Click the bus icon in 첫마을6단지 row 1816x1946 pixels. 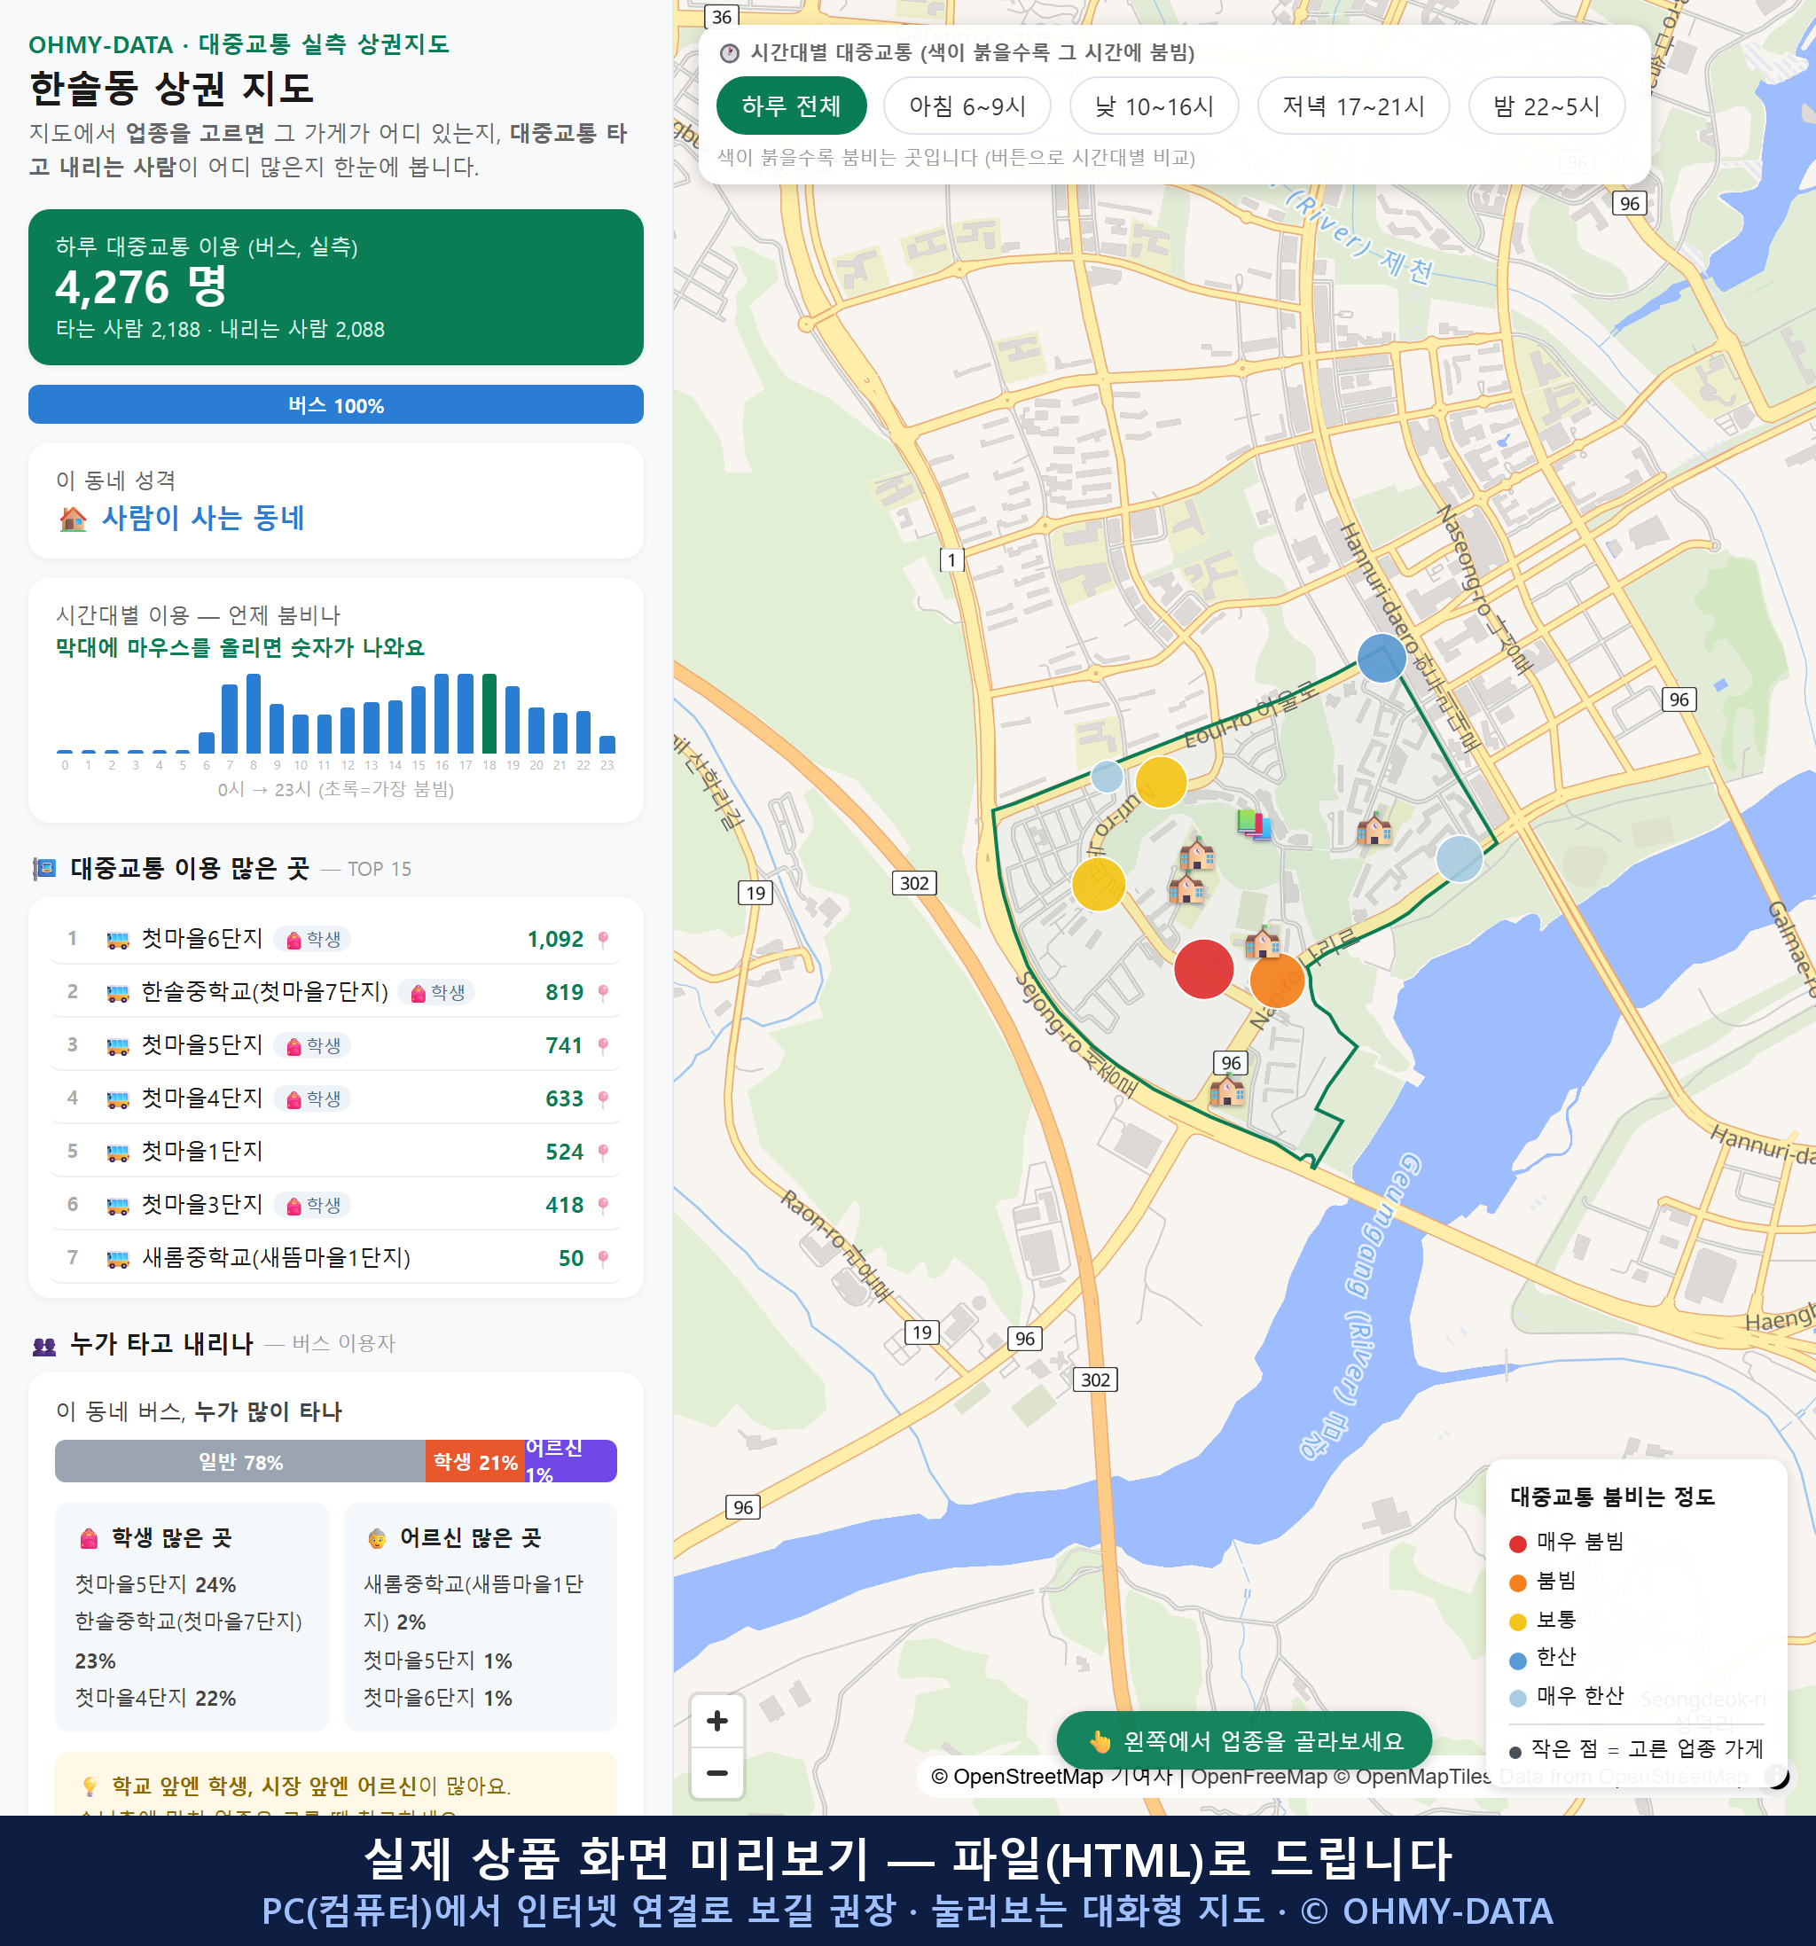coord(117,940)
